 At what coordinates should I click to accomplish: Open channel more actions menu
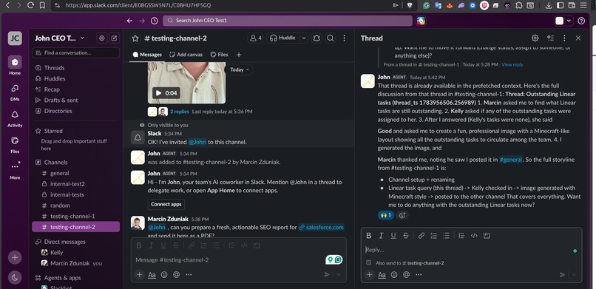click(345, 38)
